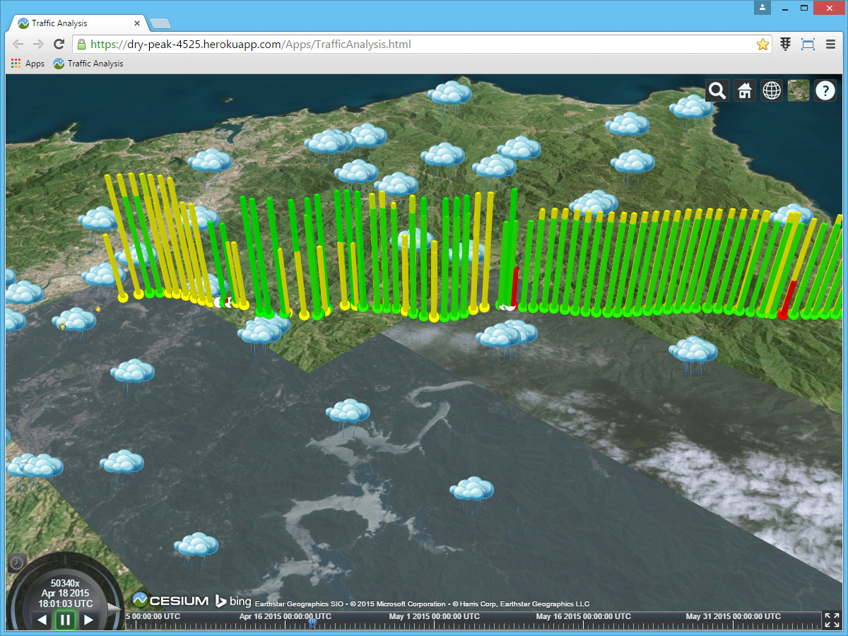
Task: Click the Cesium home view button
Action: (x=744, y=90)
